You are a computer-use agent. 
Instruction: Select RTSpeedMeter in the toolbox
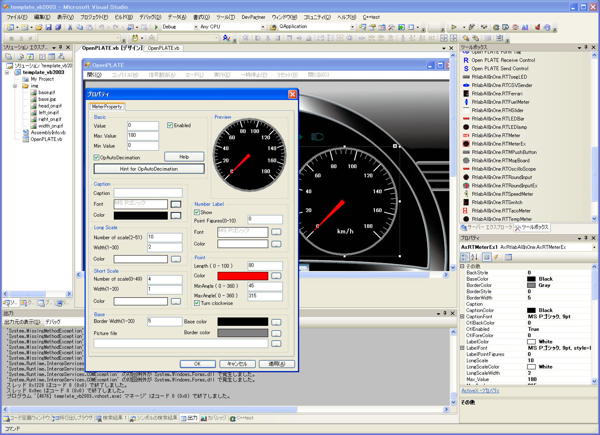point(502,194)
